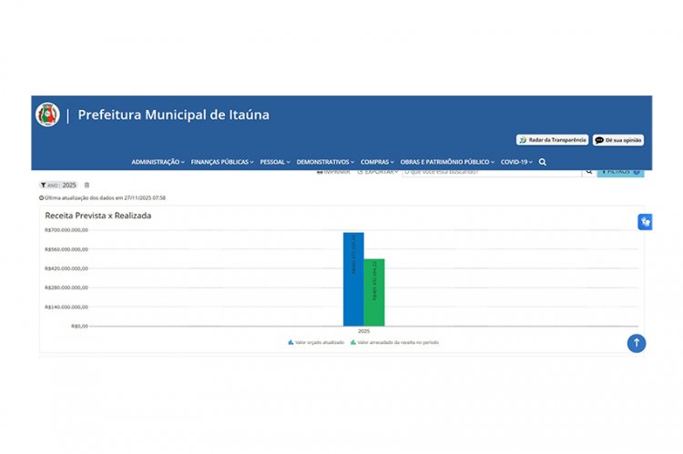The width and height of the screenshot is (683, 454).
Task: Click the scroll-to-top arrow button
Action: (x=637, y=343)
